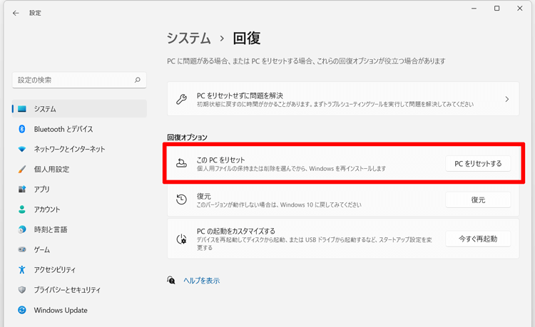
Task: Click the privacy shield icon
Action: (x=22, y=289)
